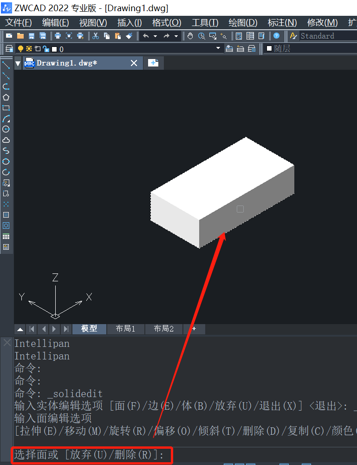
Task: Select the Polygon tool in left toolbar
Action: pyautogui.click(x=6, y=97)
